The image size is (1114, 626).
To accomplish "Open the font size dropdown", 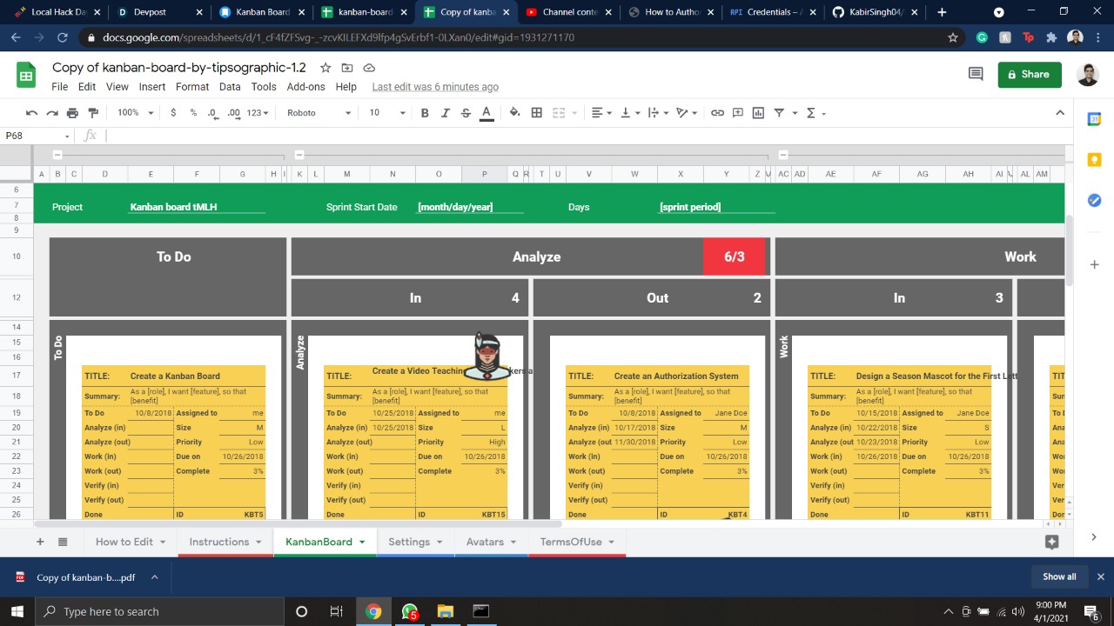I will (386, 112).
